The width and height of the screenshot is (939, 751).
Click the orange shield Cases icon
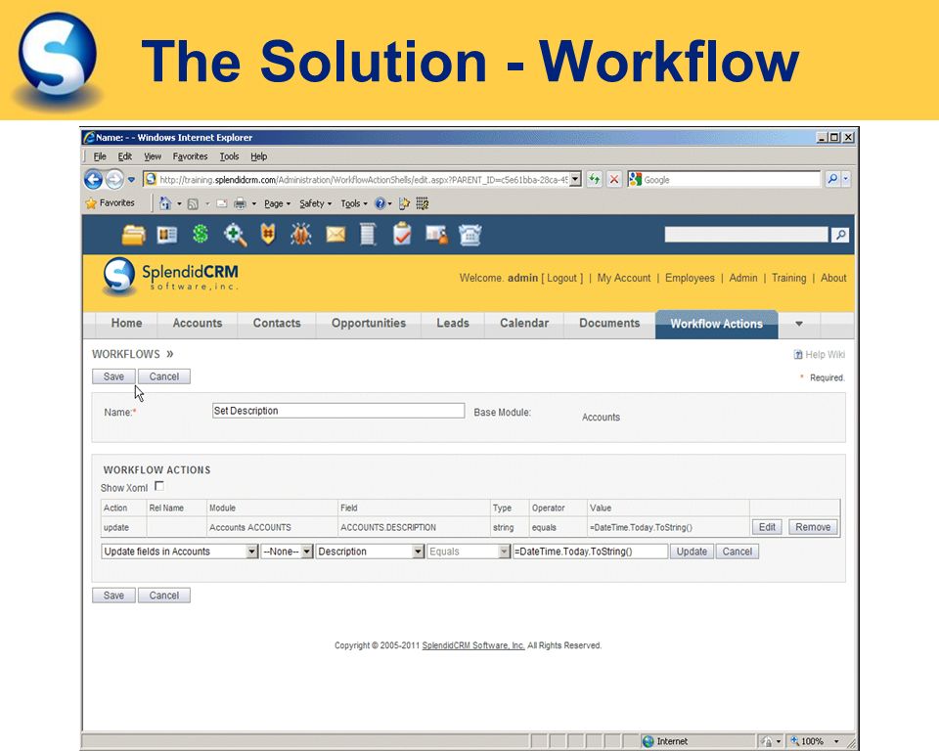pyautogui.click(x=268, y=235)
